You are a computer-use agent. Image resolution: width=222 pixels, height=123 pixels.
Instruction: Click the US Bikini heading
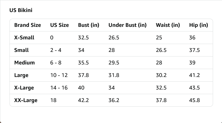pyautogui.click(x=21, y=10)
